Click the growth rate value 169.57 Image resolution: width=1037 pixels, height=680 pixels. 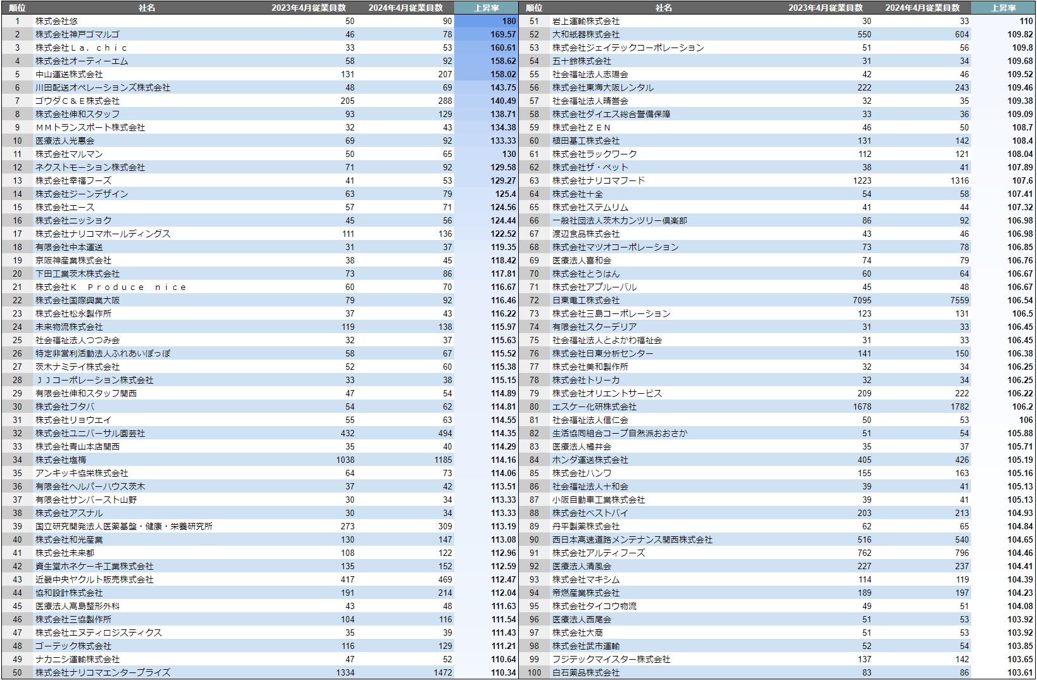[x=503, y=34]
